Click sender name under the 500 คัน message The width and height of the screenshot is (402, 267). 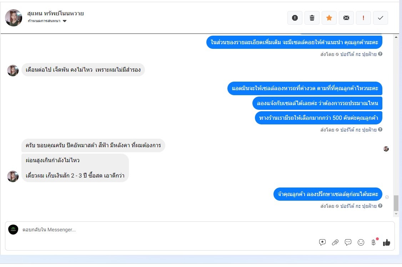point(358,130)
